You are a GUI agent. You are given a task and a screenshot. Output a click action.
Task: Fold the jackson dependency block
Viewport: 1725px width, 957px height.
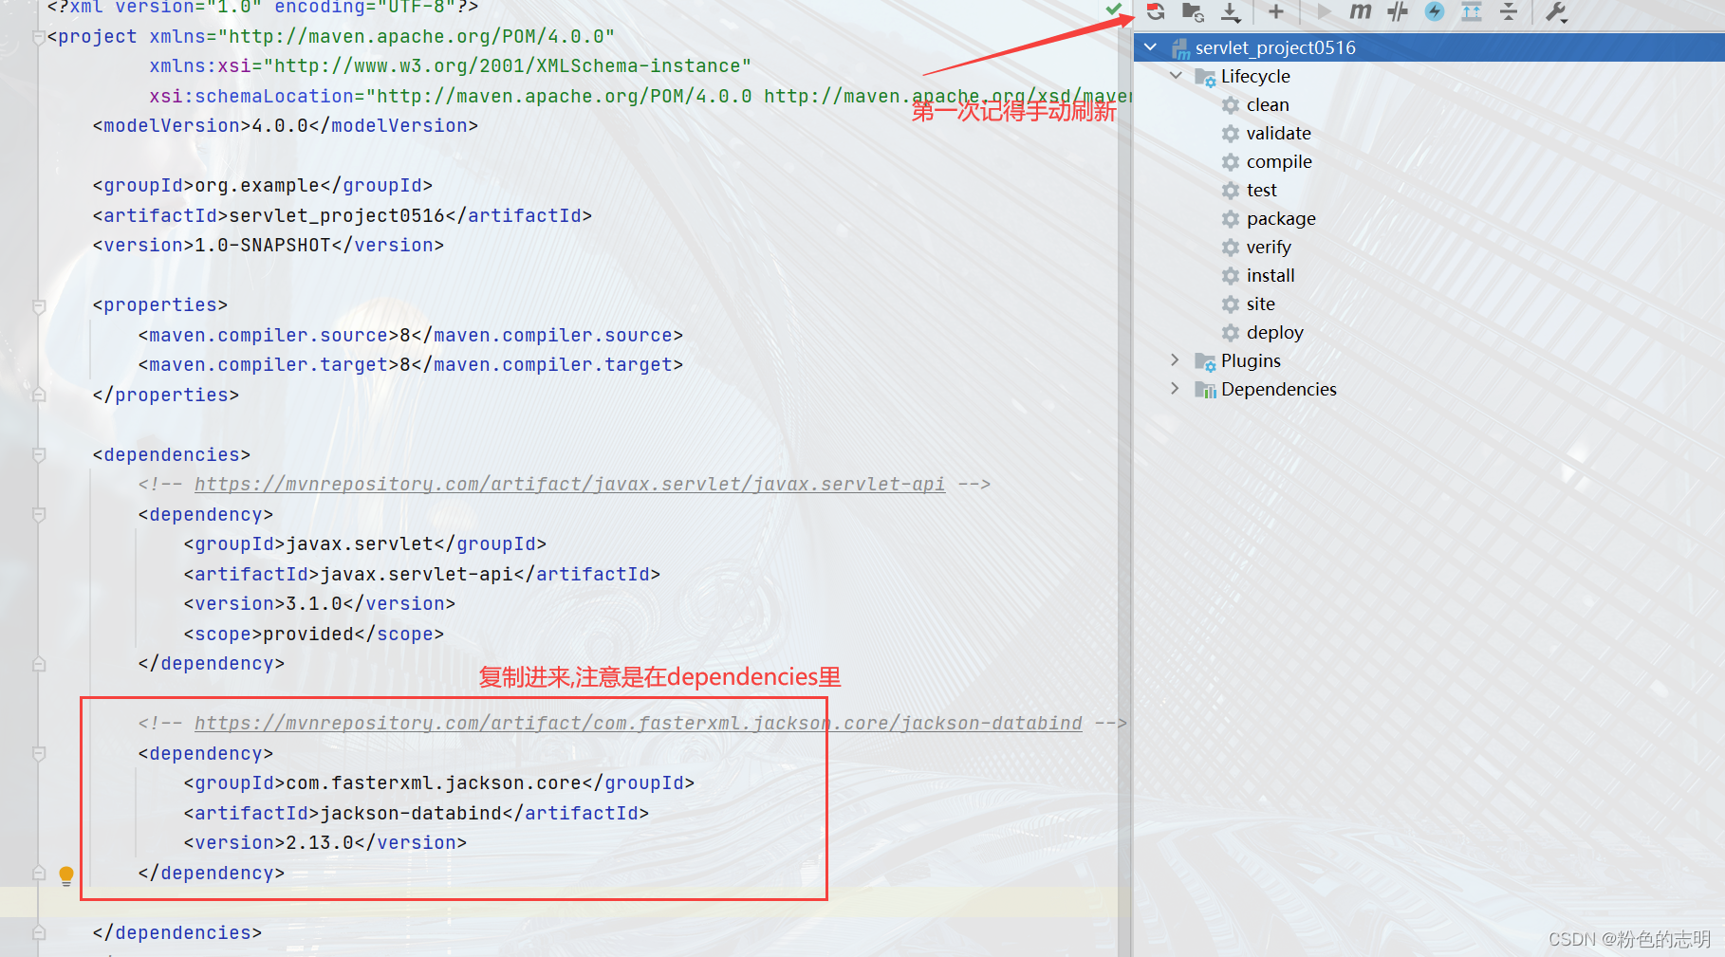click(x=39, y=754)
